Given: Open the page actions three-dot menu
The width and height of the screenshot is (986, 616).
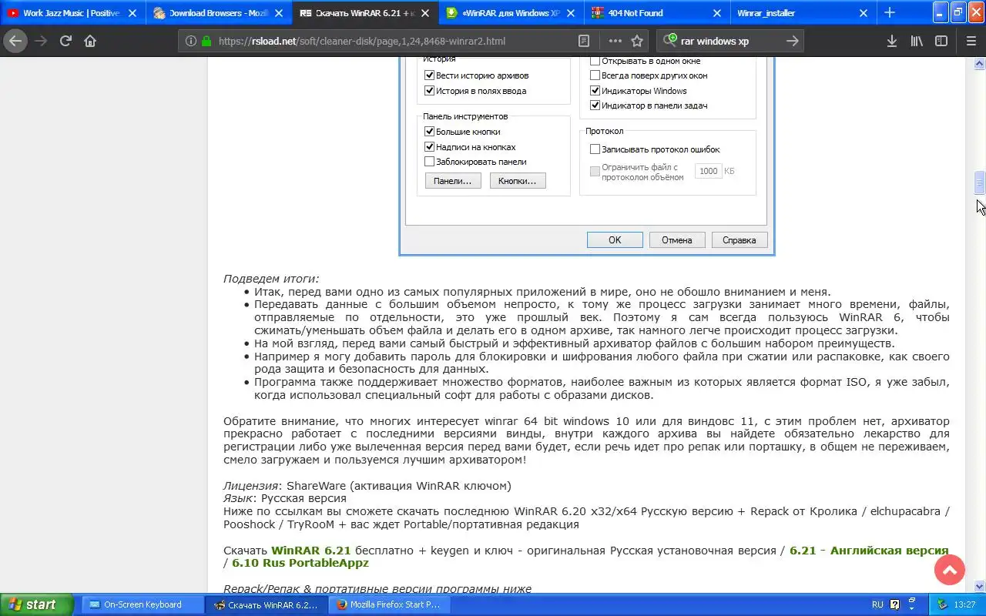Looking at the screenshot, I should tap(615, 41).
